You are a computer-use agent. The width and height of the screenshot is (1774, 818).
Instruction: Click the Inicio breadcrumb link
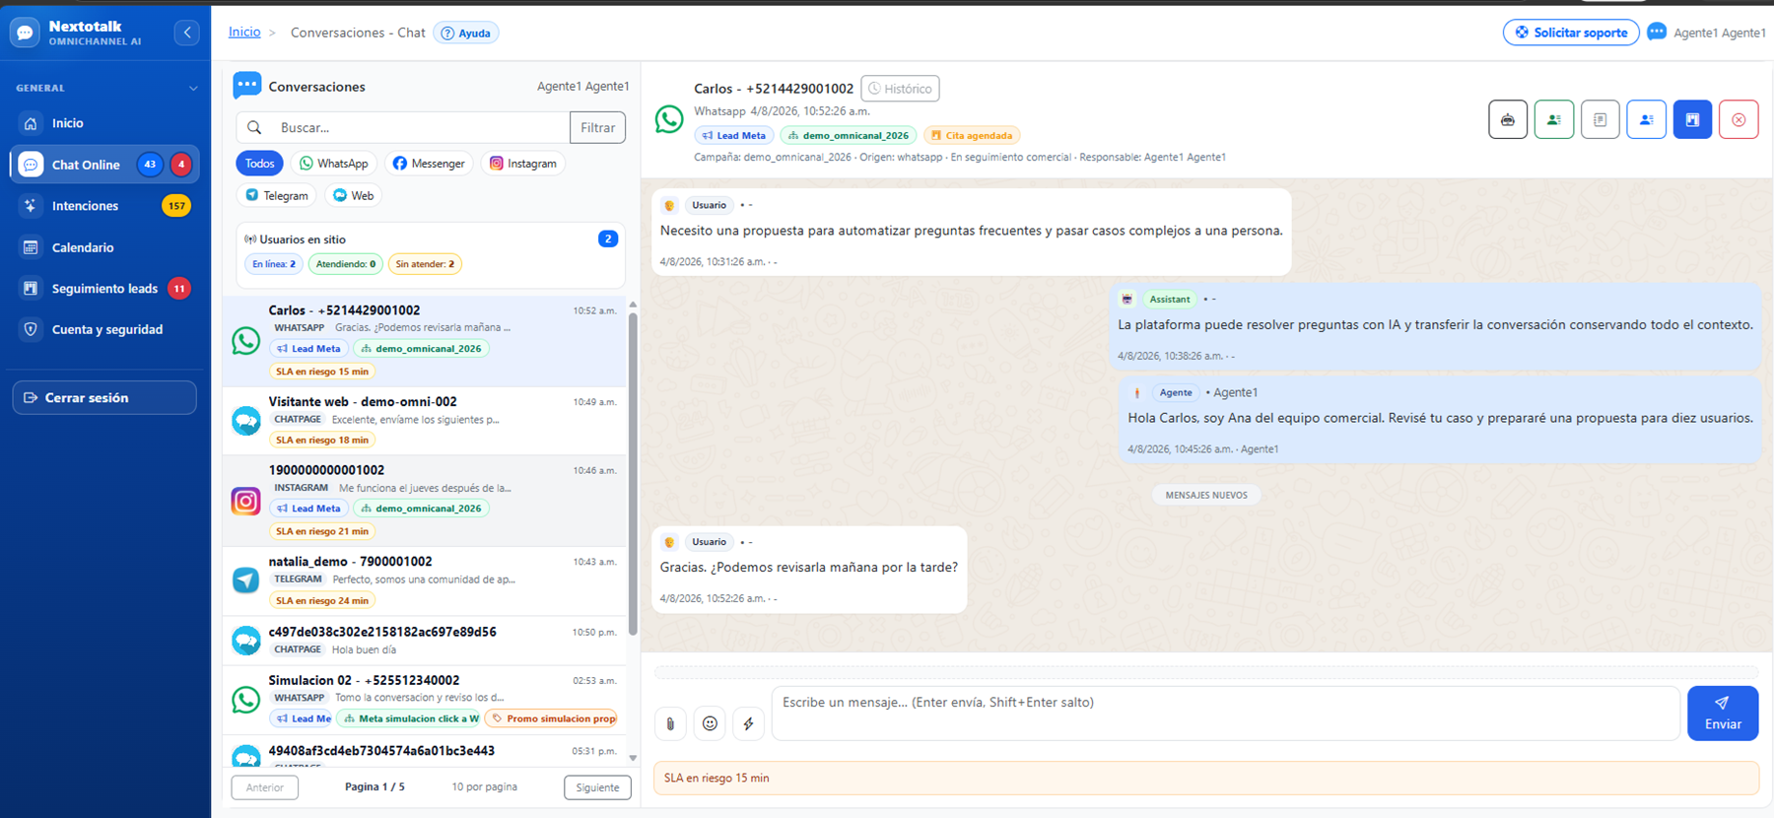[244, 33]
